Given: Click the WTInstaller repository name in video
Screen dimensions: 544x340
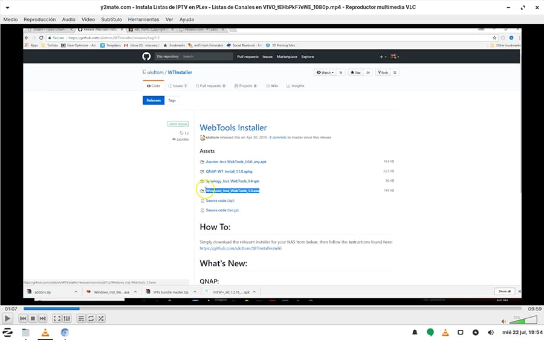Looking at the screenshot, I should coord(180,72).
